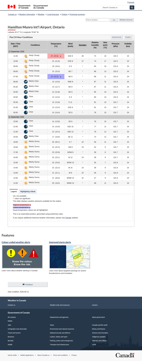Open Social media footer link
The image size is (142, 361).
12,355
